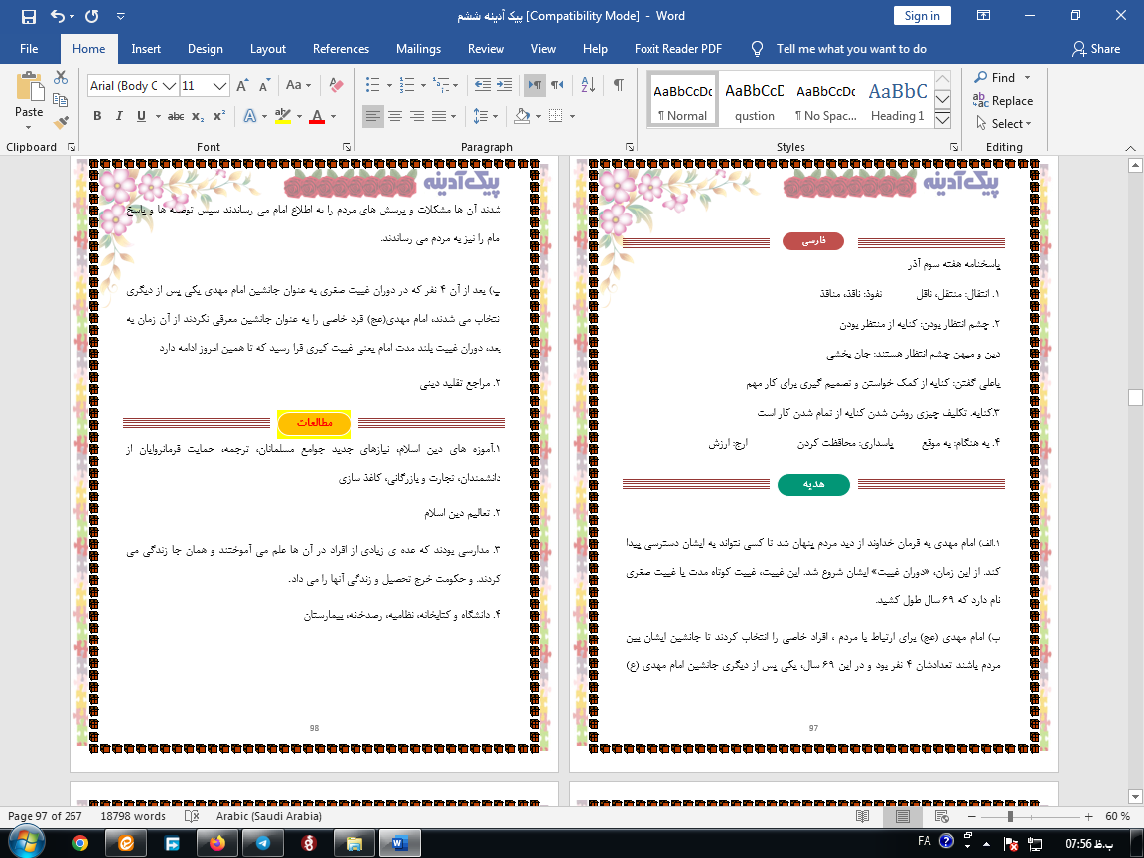1144x858 pixels.
Task: Click the Sign in button
Action: tap(922, 16)
